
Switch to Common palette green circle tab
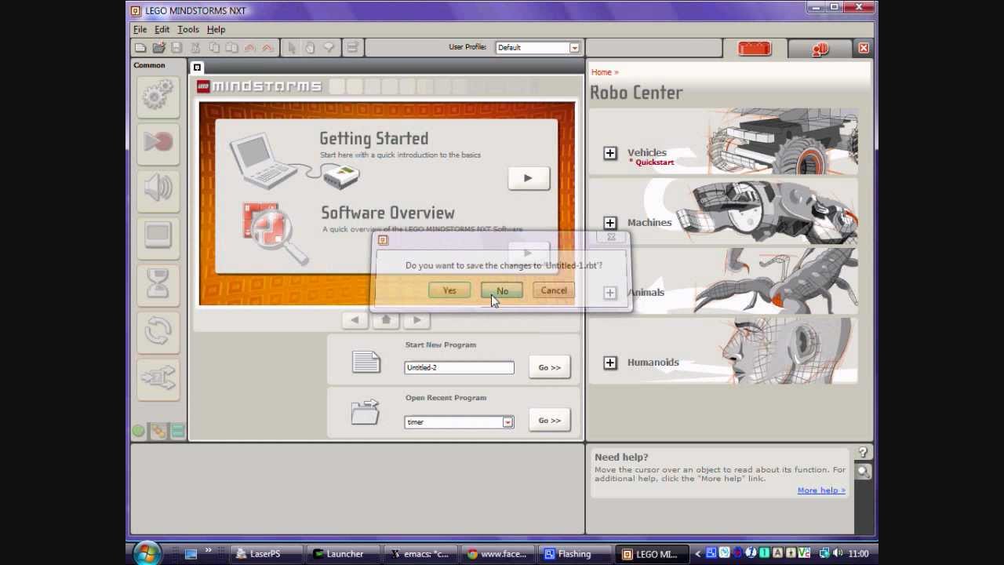coord(139,431)
